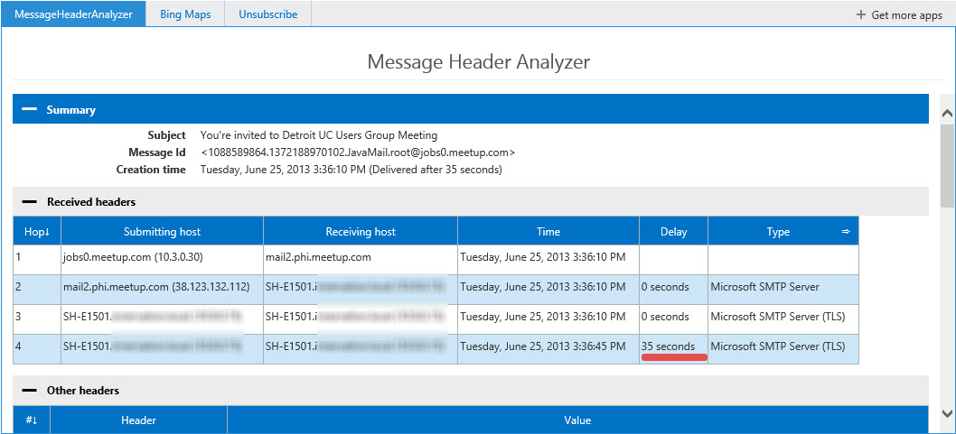Open the MessageHeaderAnalyzer tab
The width and height of the screenshot is (956, 434).
[73, 14]
